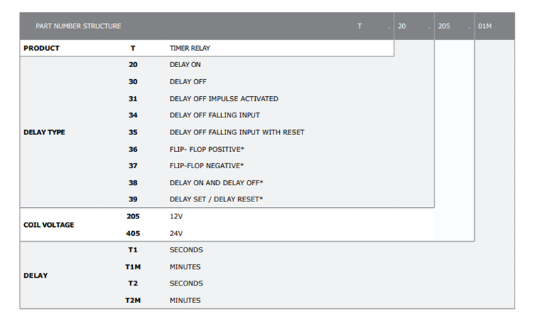This screenshot has width=535, height=323.
Task: Select the 205 coil voltage code
Action: pyautogui.click(x=133, y=216)
